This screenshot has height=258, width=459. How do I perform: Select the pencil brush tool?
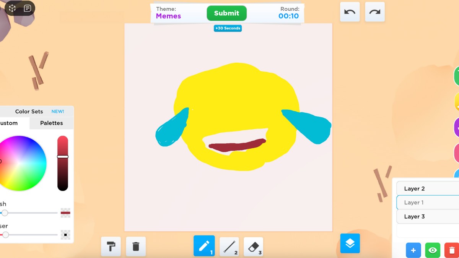tap(204, 246)
